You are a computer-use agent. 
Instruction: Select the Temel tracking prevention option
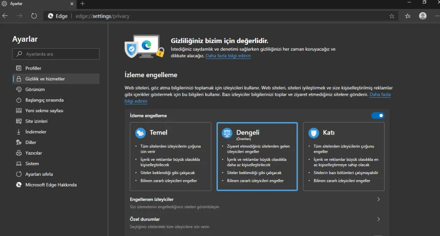[171, 156]
